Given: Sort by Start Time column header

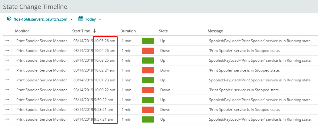Looking at the screenshot, I should coord(81,31).
